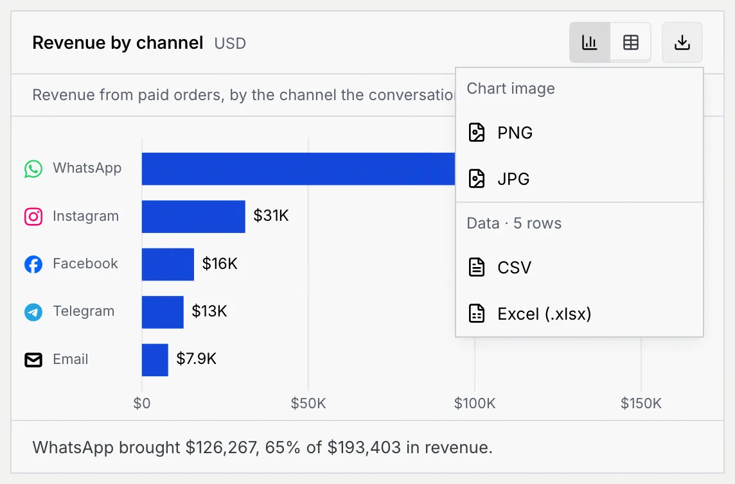Viewport: 735px width, 484px height.
Task: Click the WhatsApp channel icon
Action: tap(33, 169)
